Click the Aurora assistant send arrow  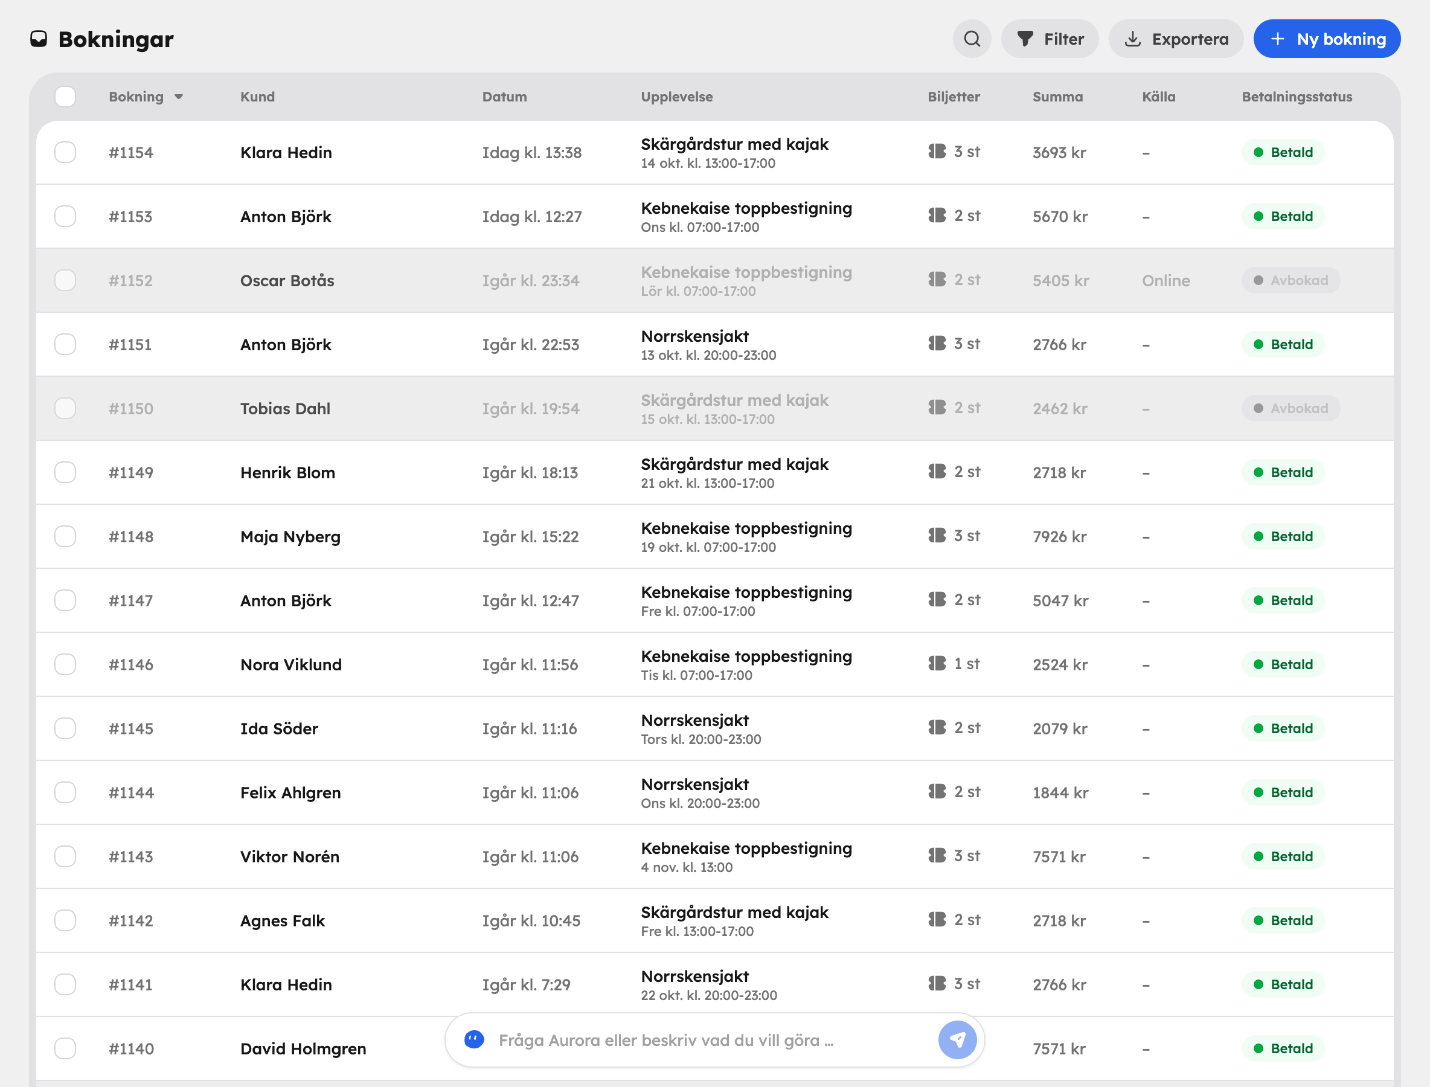pos(957,1040)
